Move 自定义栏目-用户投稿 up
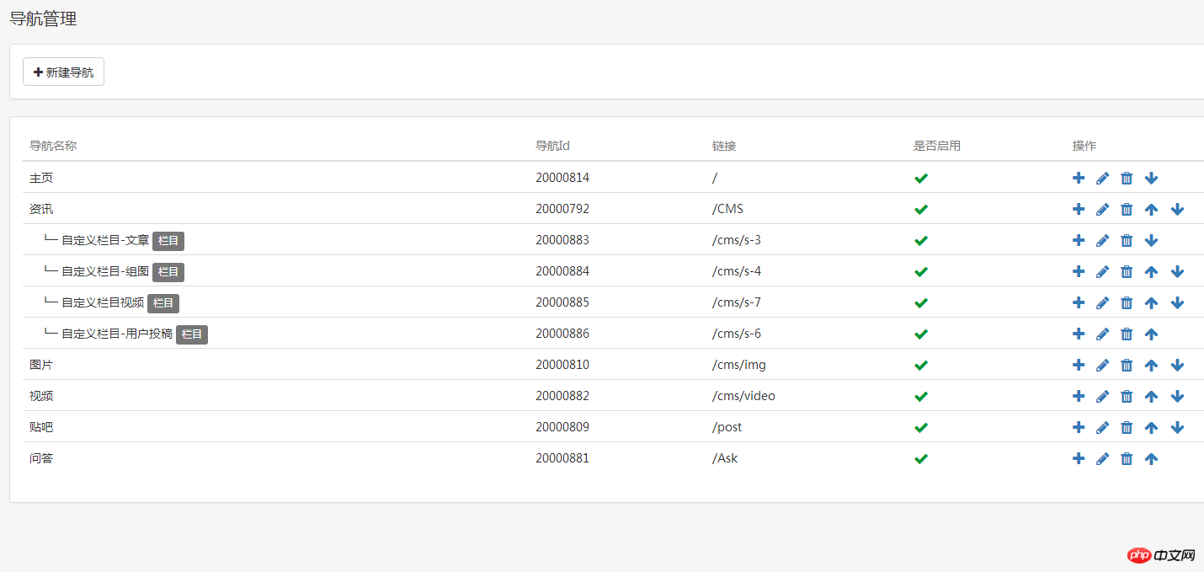 coord(1151,334)
